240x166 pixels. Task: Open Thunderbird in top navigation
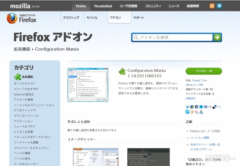103,6
